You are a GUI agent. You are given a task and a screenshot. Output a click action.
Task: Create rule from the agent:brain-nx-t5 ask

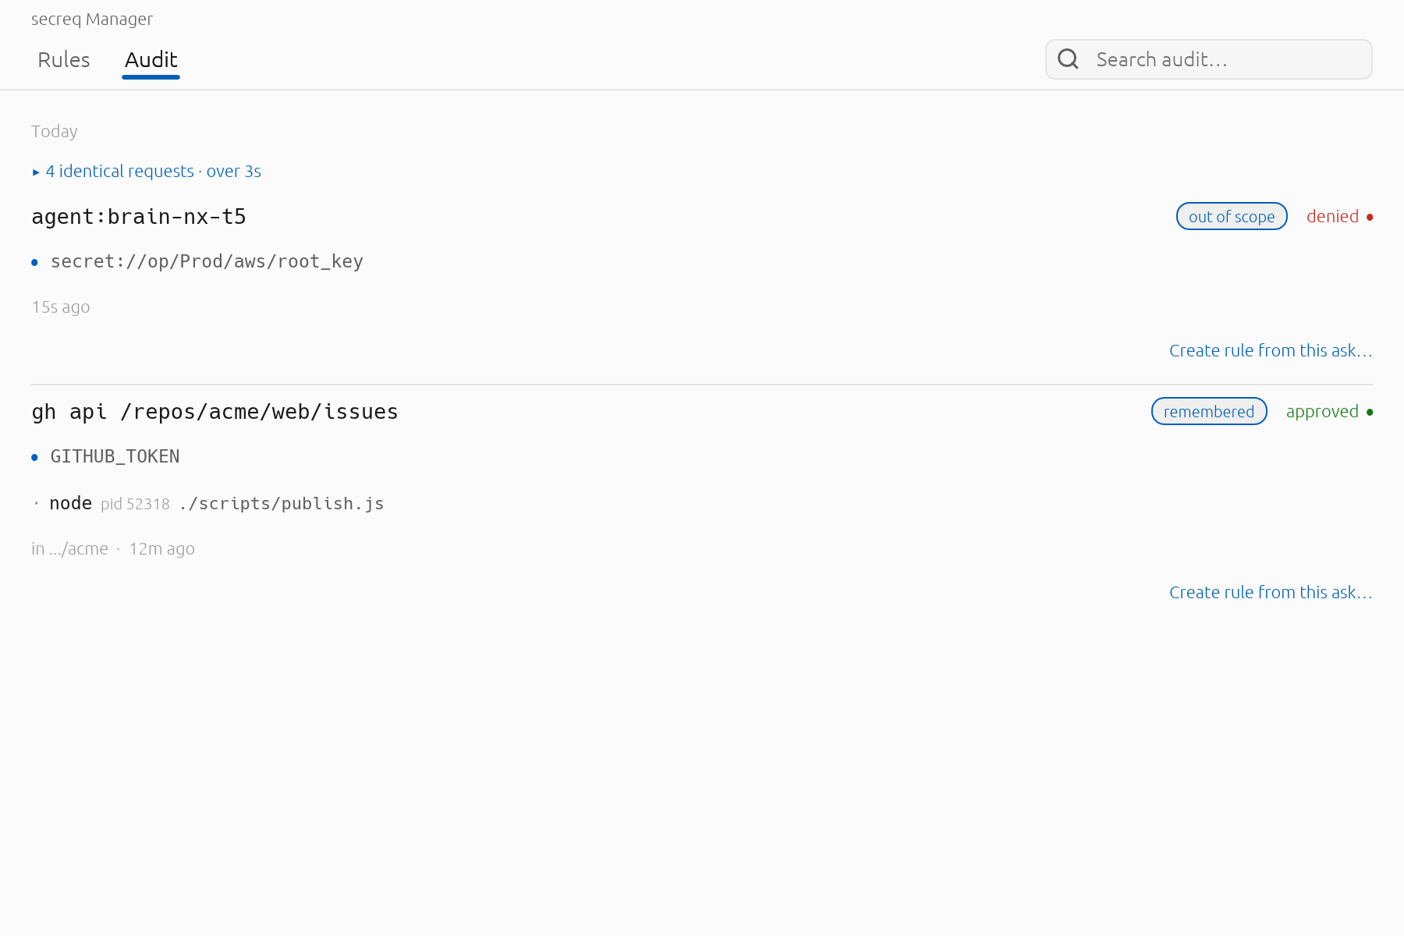[x=1271, y=351]
